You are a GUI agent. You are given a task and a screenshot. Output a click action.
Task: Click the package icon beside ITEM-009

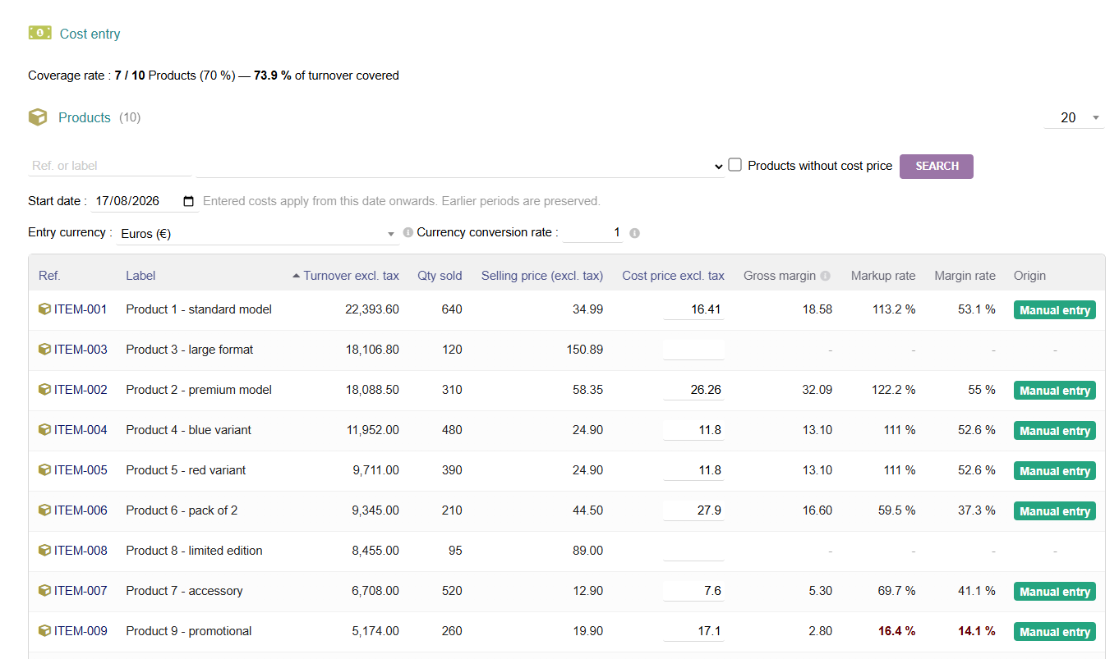(44, 631)
